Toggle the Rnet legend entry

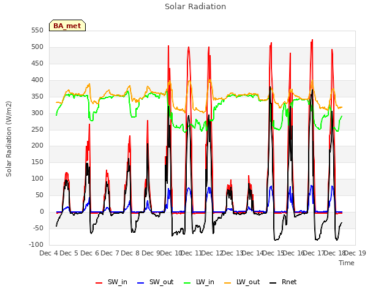pos(283,282)
